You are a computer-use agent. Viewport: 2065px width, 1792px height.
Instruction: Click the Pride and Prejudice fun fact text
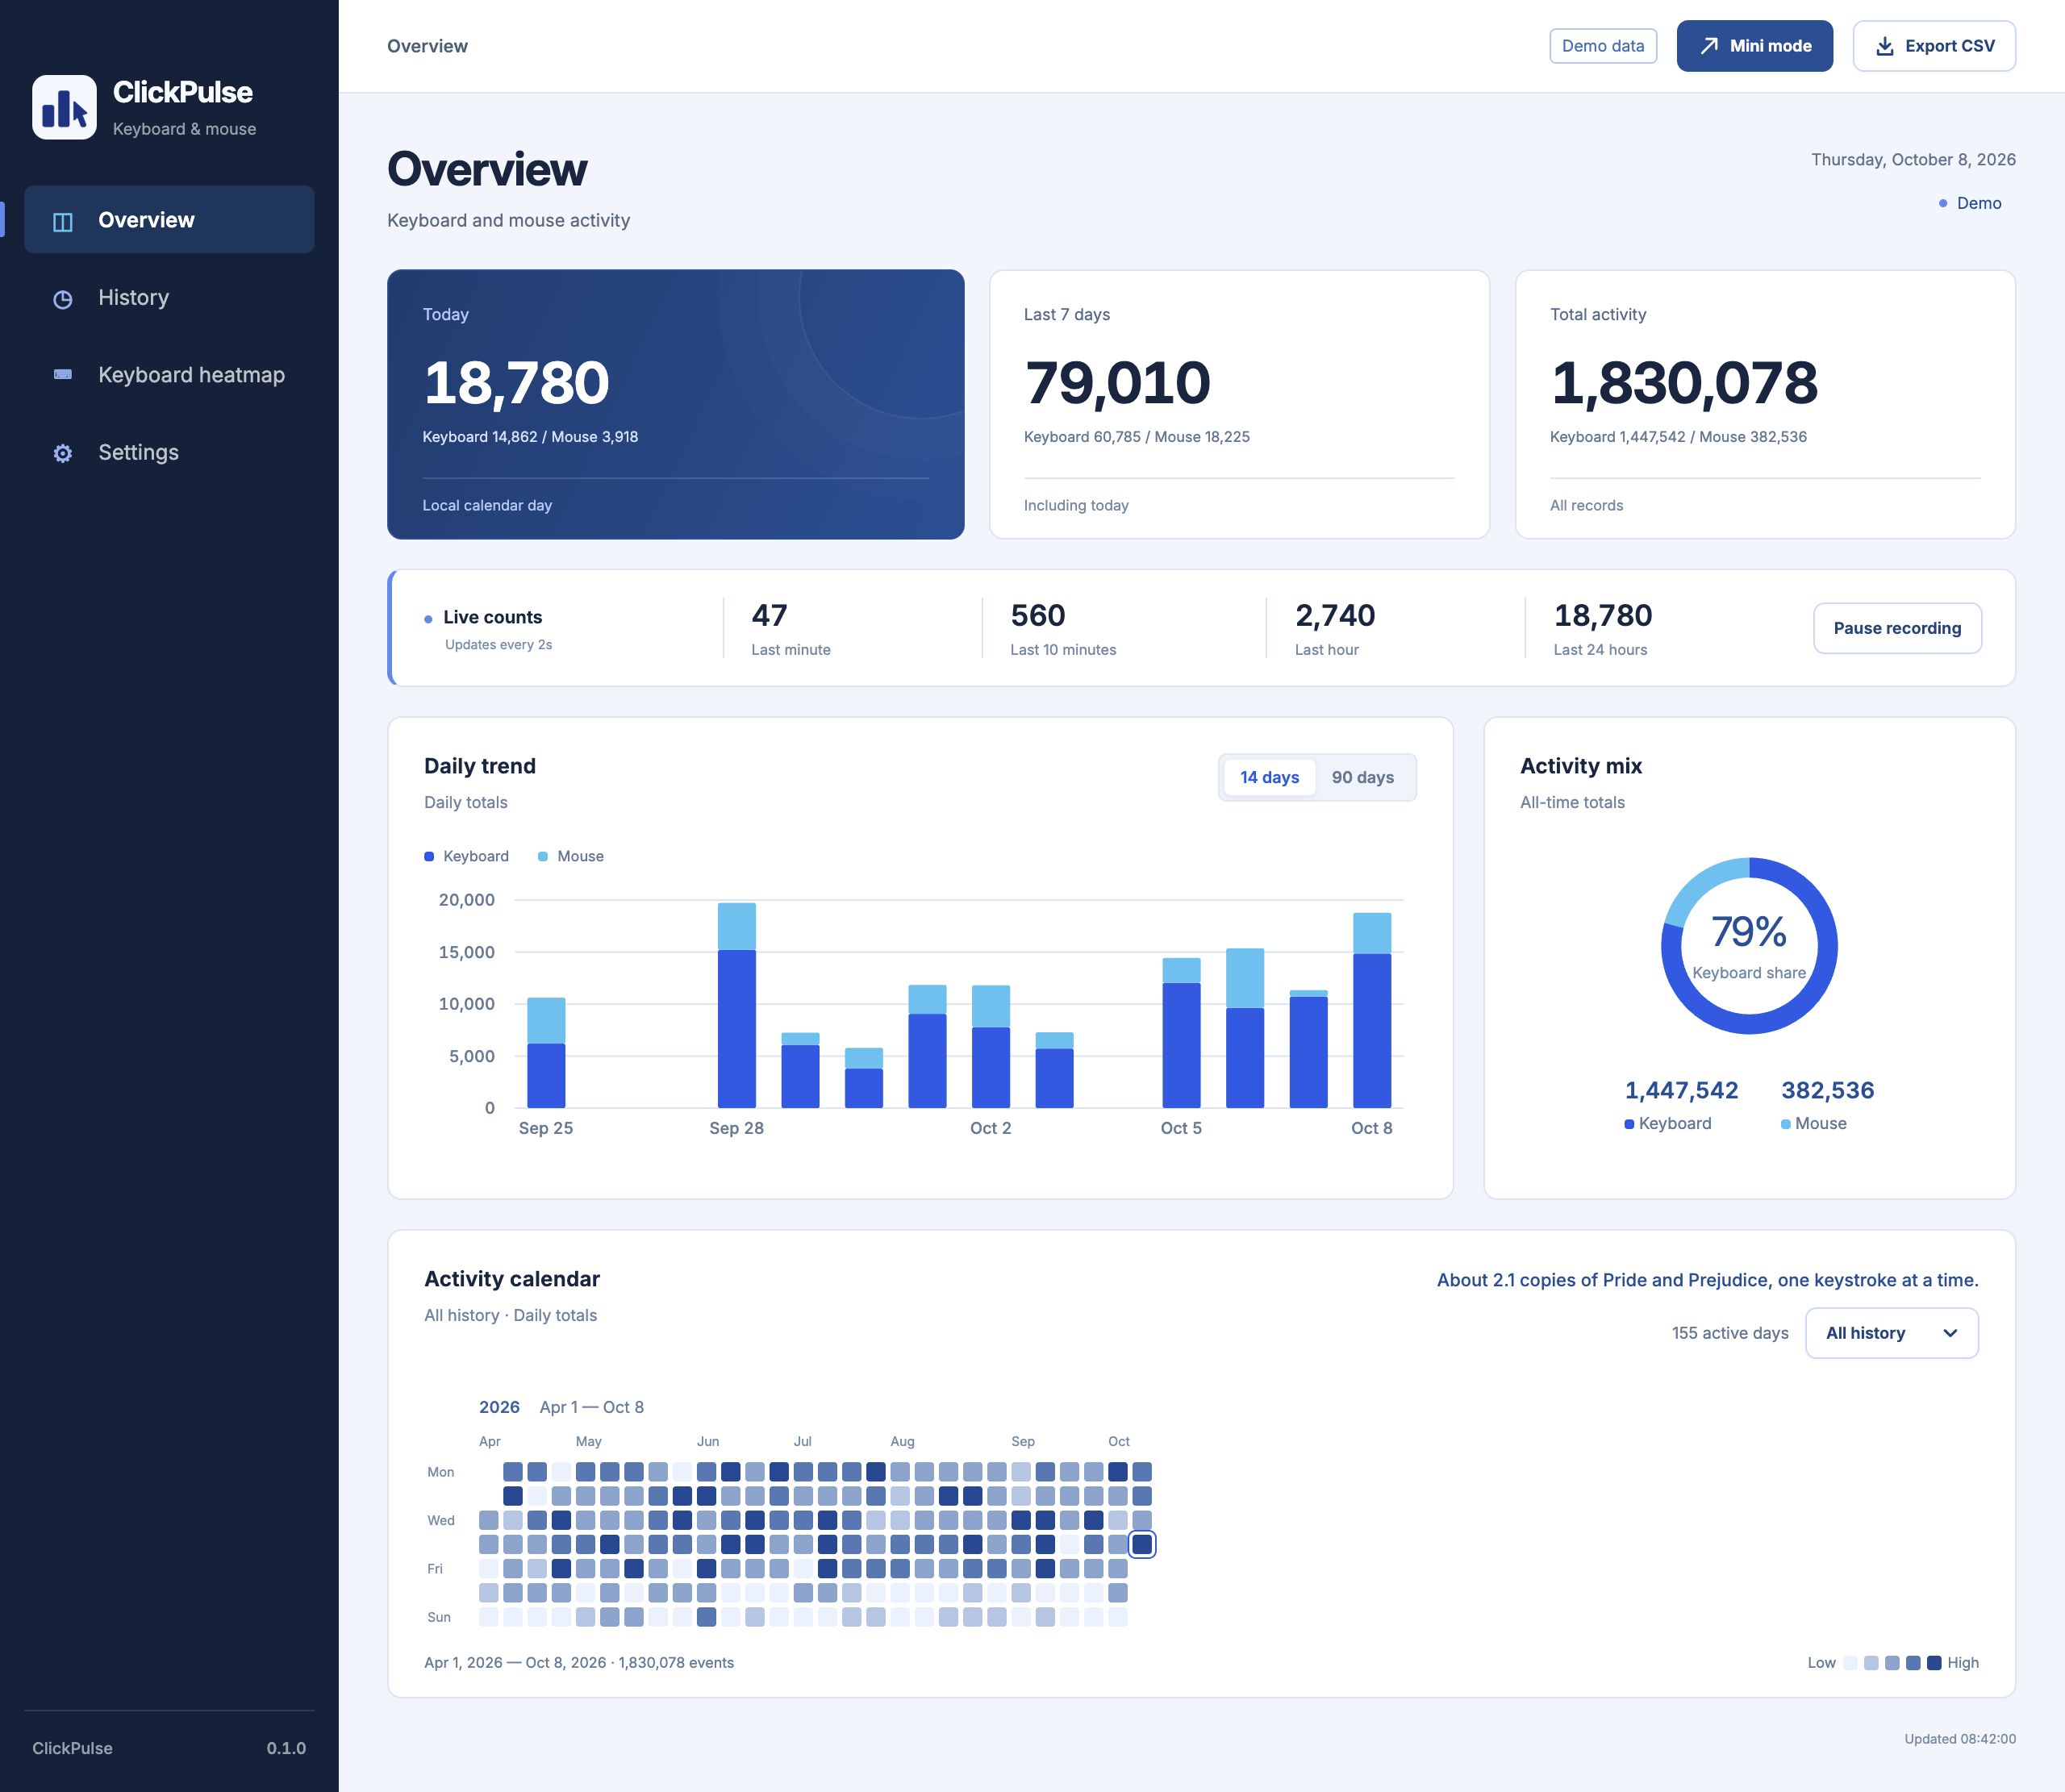pos(1707,1281)
